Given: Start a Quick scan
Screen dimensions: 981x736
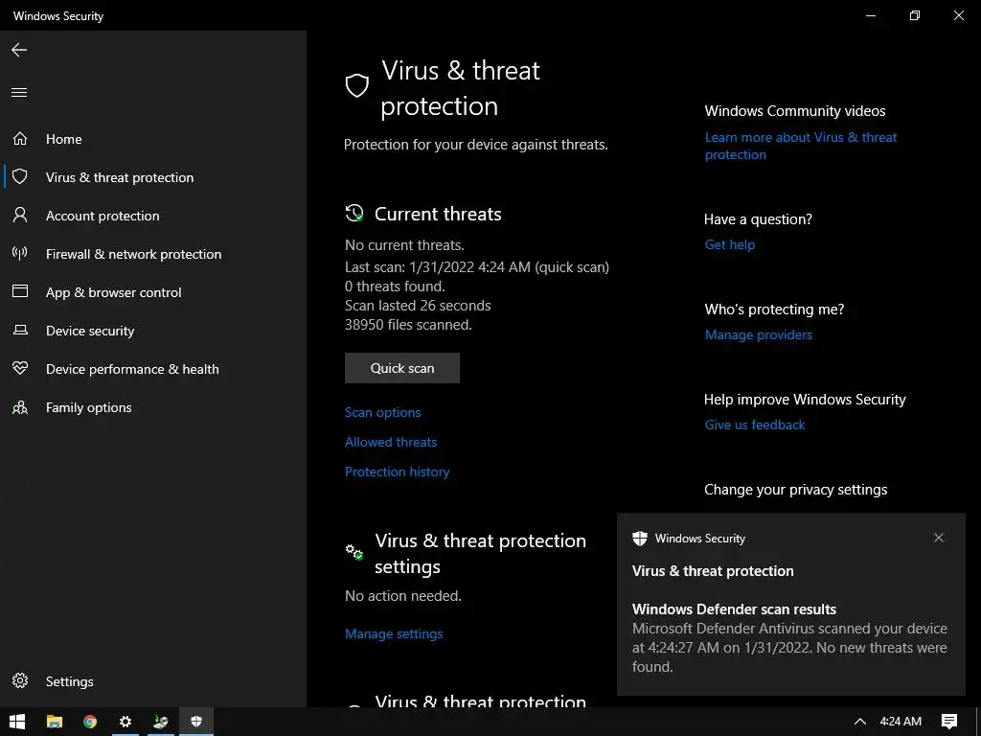Looking at the screenshot, I should [x=402, y=368].
